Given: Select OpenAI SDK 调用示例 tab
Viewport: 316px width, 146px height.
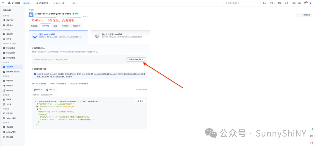Looking at the screenshot, I should pyautogui.click(x=58, y=84).
